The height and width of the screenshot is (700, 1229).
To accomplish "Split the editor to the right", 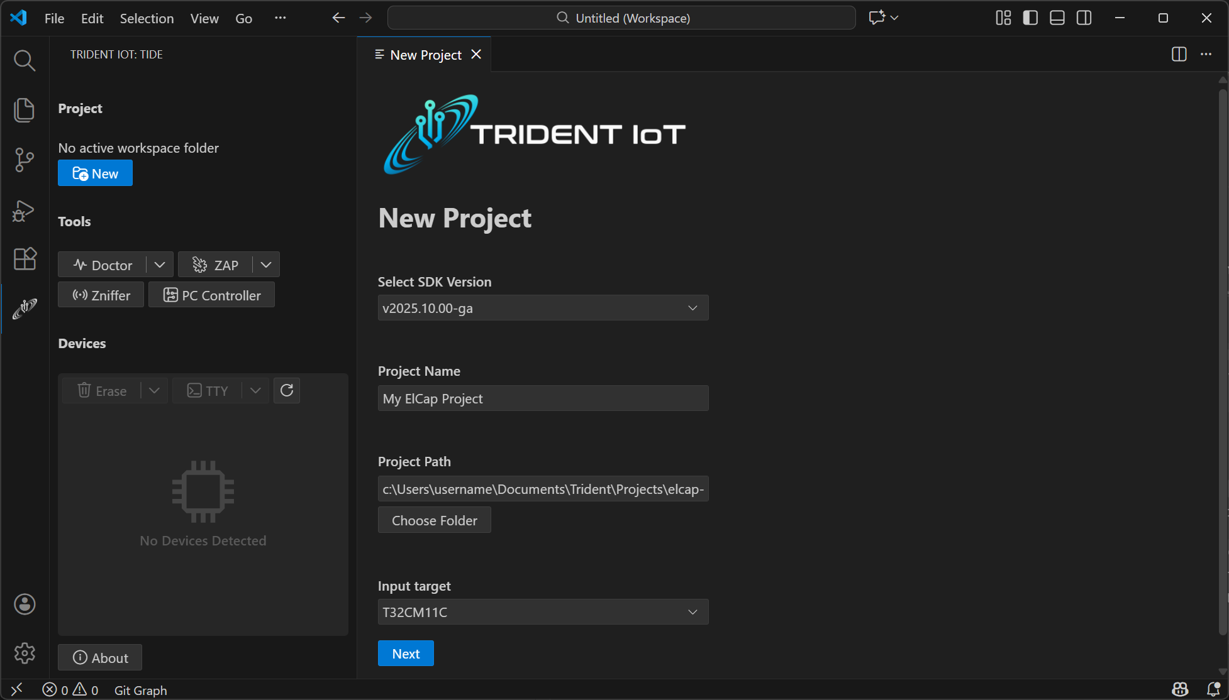I will tap(1179, 55).
